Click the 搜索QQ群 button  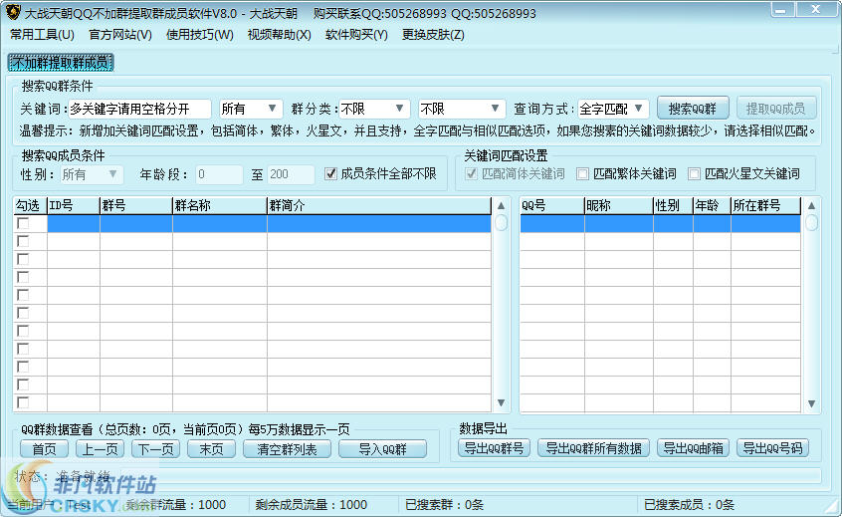point(693,109)
